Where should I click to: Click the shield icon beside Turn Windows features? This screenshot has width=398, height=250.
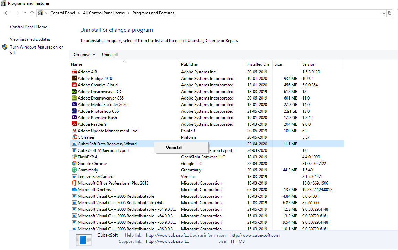[x=5, y=47]
